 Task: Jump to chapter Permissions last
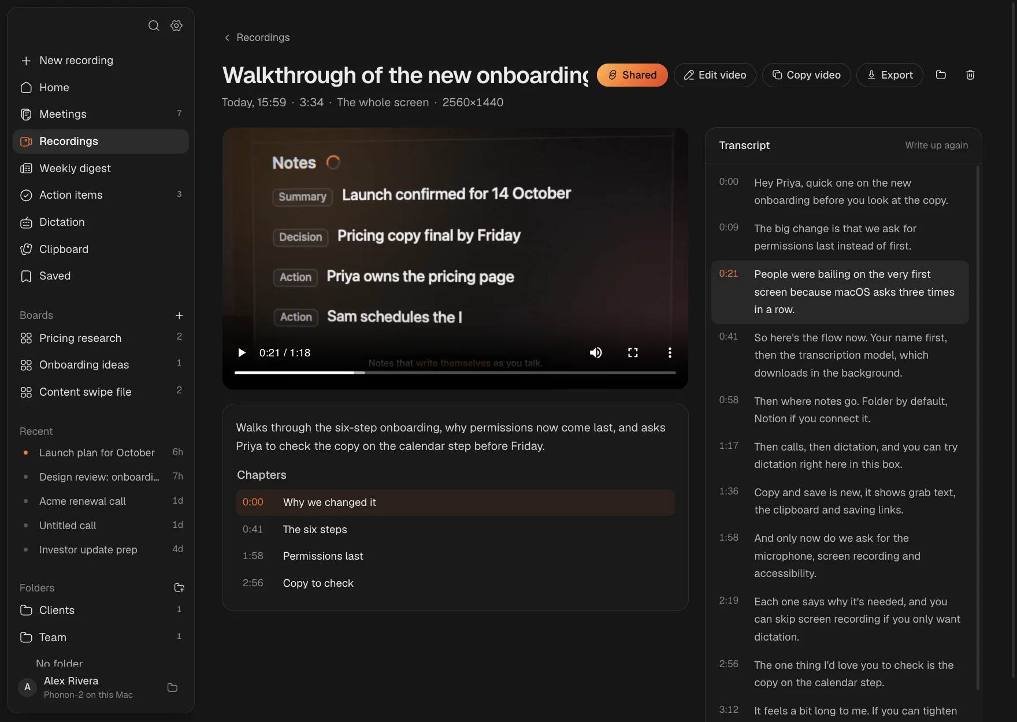pyautogui.click(x=455, y=556)
